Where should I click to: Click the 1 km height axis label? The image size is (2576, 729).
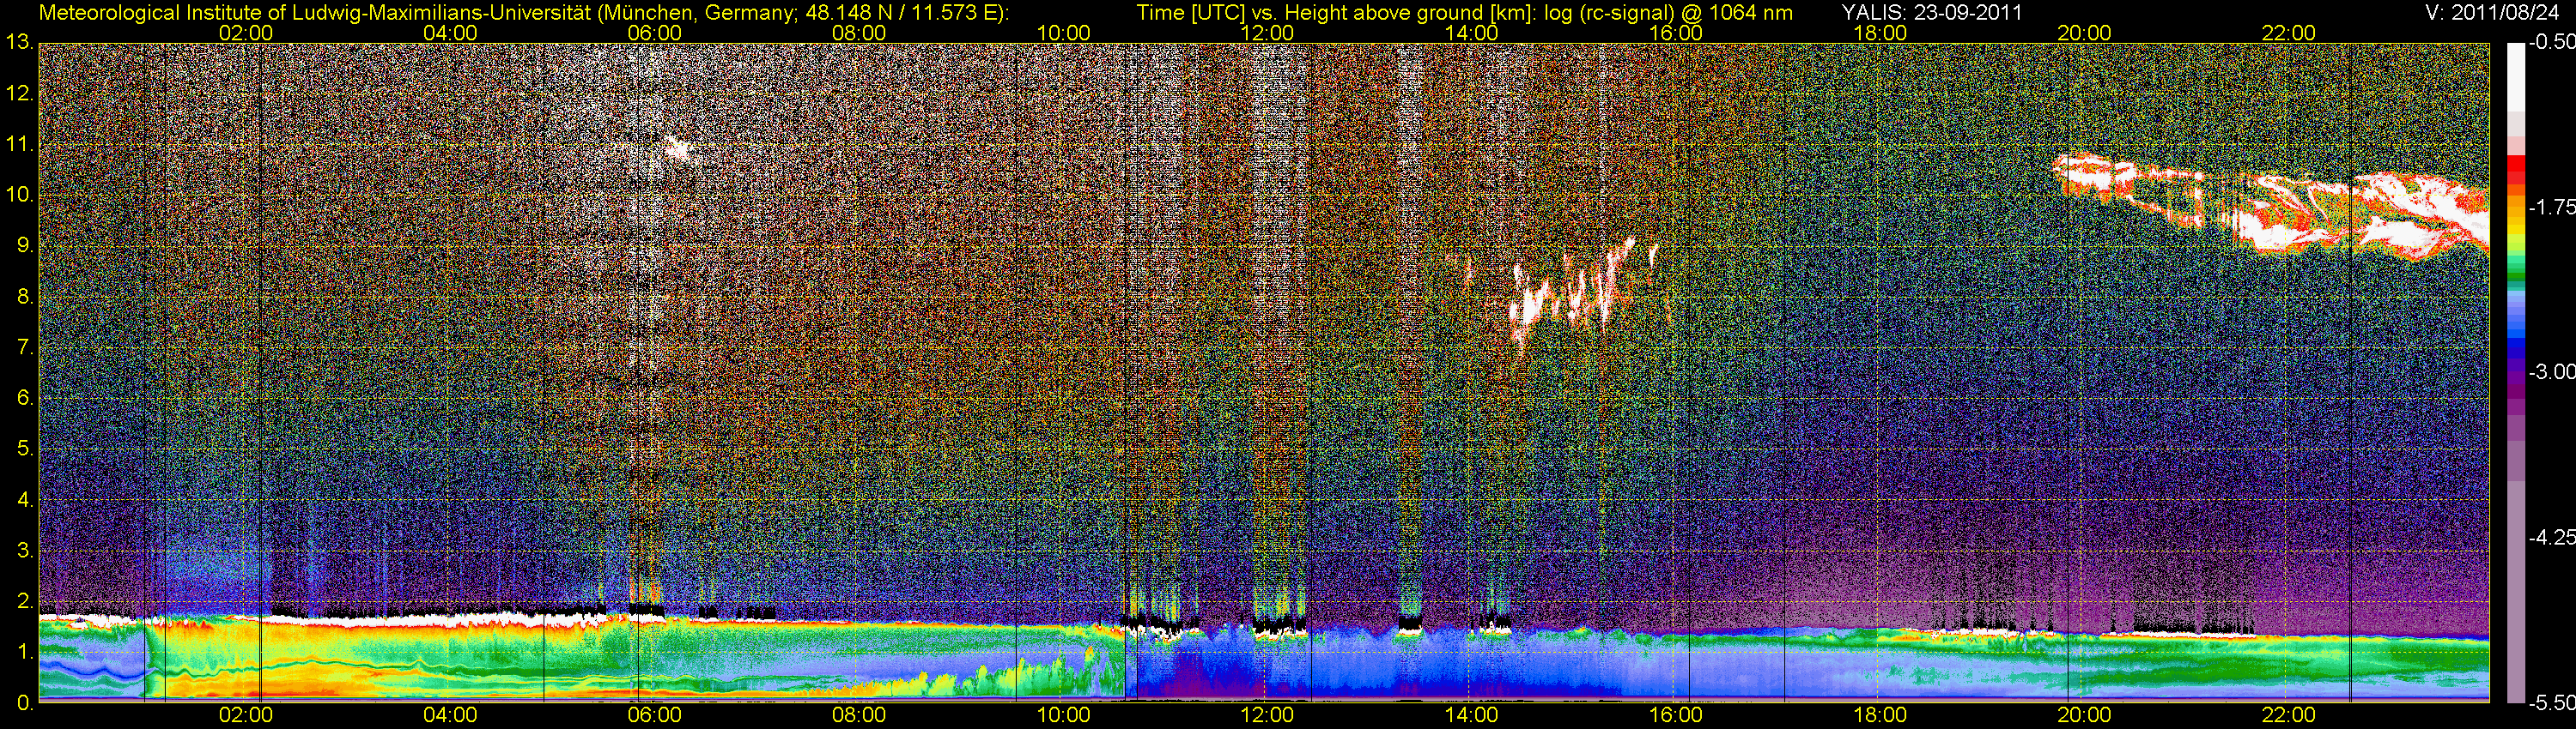click(x=25, y=652)
